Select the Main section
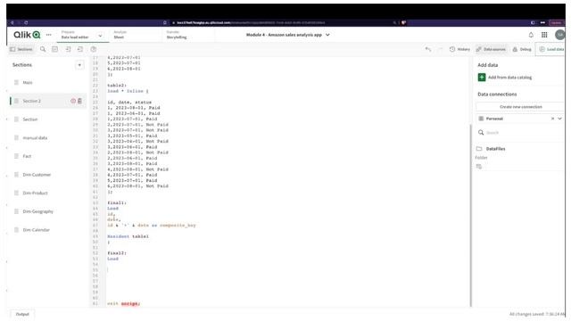This screenshot has height=321, width=571. pyautogui.click(x=28, y=83)
